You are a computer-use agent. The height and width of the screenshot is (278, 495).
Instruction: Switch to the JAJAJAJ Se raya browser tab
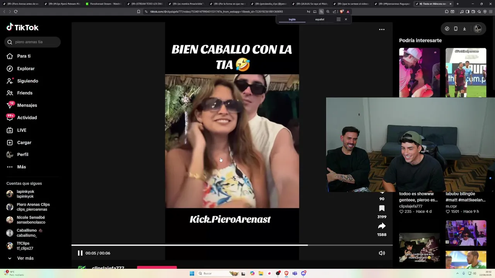(310, 4)
